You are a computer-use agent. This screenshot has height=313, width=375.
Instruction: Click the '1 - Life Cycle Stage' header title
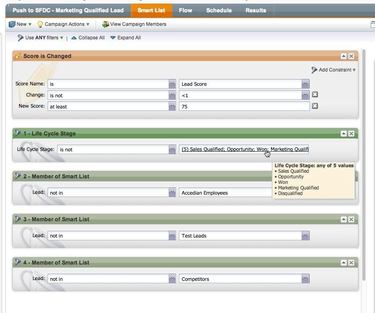point(50,133)
